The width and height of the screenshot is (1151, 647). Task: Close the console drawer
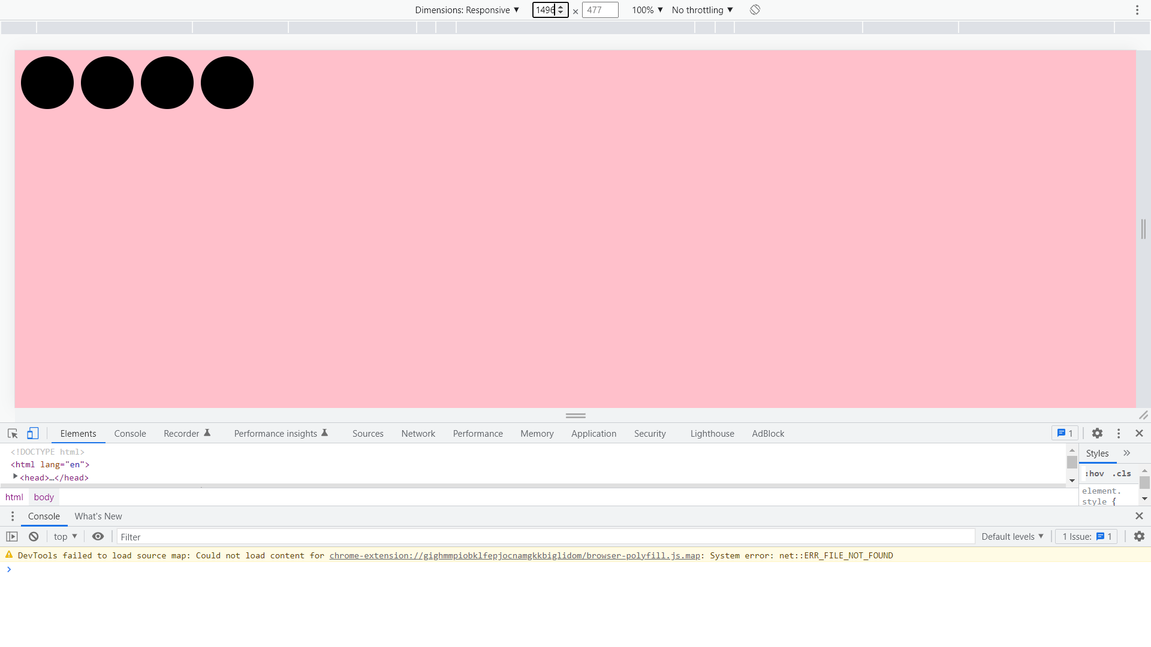(x=1139, y=516)
